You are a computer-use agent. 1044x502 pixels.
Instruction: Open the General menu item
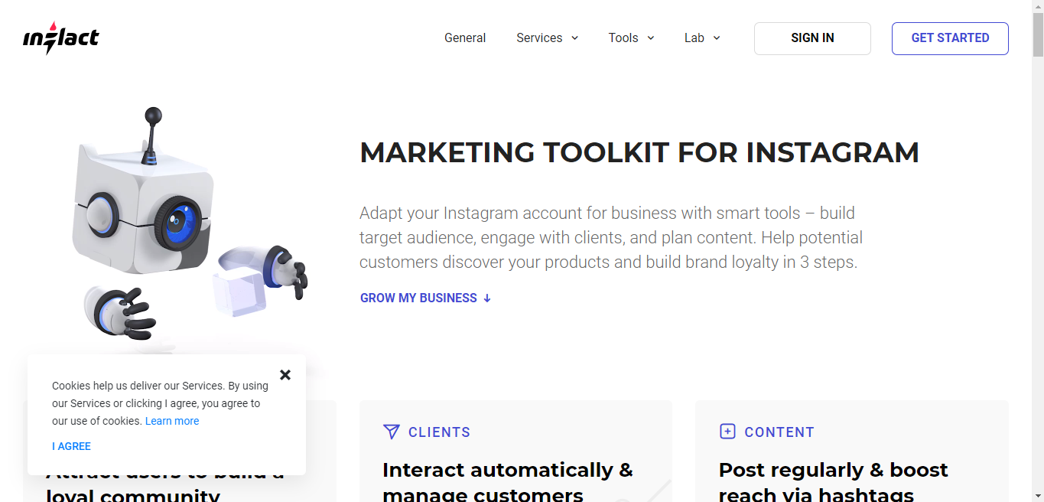pyautogui.click(x=465, y=38)
